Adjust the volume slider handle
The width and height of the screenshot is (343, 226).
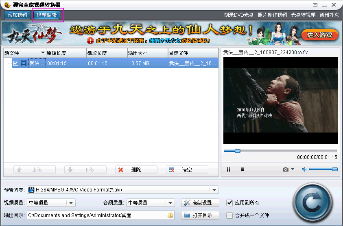pyautogui.click(x=335, y=169)
